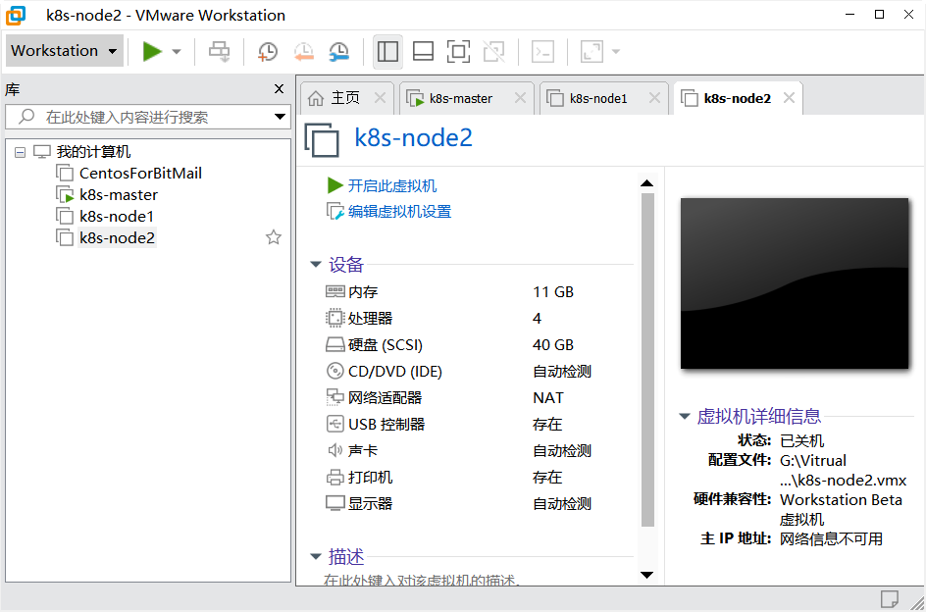Click the 40 GB disk size value
Screen dimensions: 926x612
[x=553, y=345]
